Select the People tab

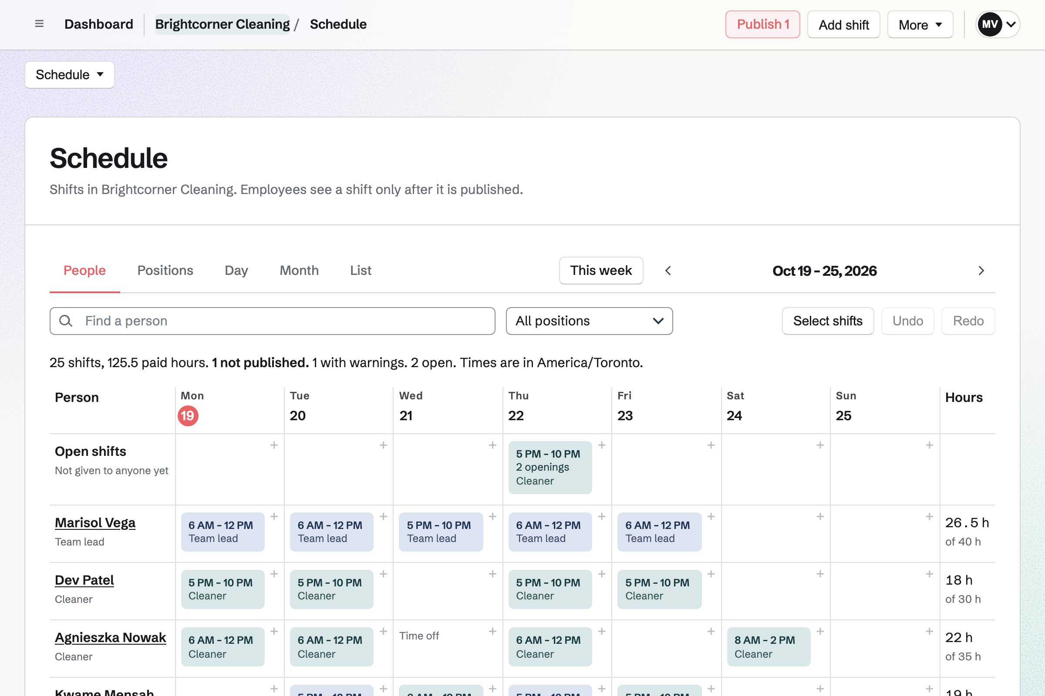tap(84, 270)
